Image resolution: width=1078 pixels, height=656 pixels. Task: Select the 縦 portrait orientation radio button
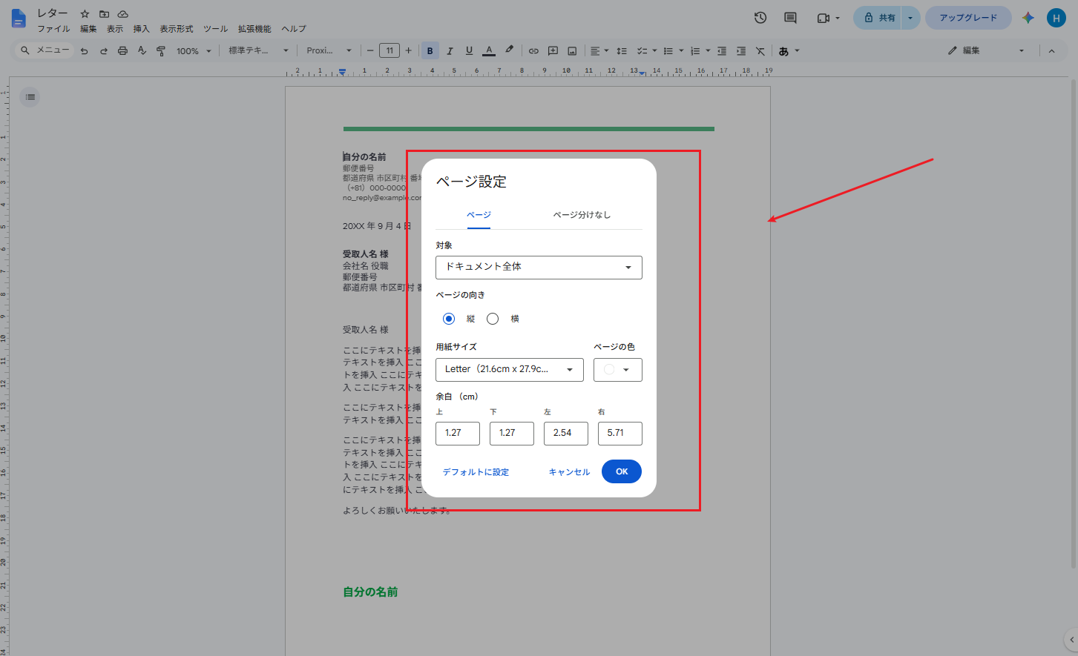click(449, 319)
